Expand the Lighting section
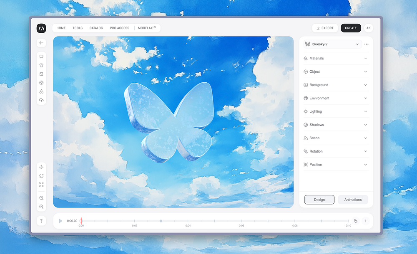417x254 pixels. click(336, 111)
